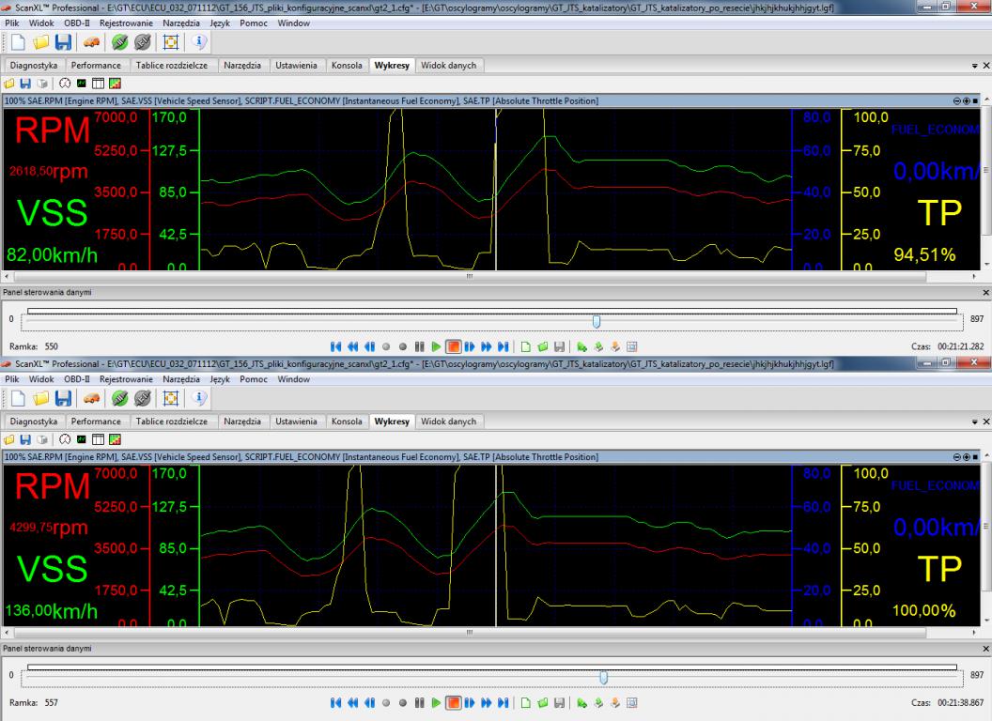The height and width of the screenshot is (721, 992).
Task: Click the fullscreen icon in lower window toolbar
Action: tap(173, 399)
